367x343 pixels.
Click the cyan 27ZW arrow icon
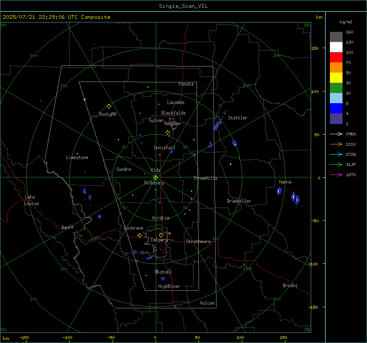pyautogui.click(x=336, y=154)
